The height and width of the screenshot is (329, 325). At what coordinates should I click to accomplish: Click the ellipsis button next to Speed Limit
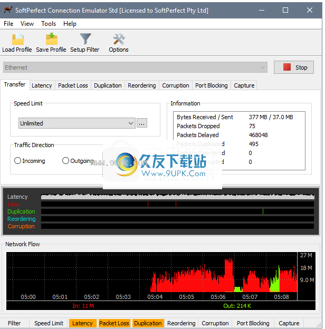click(x=142, y=123)
